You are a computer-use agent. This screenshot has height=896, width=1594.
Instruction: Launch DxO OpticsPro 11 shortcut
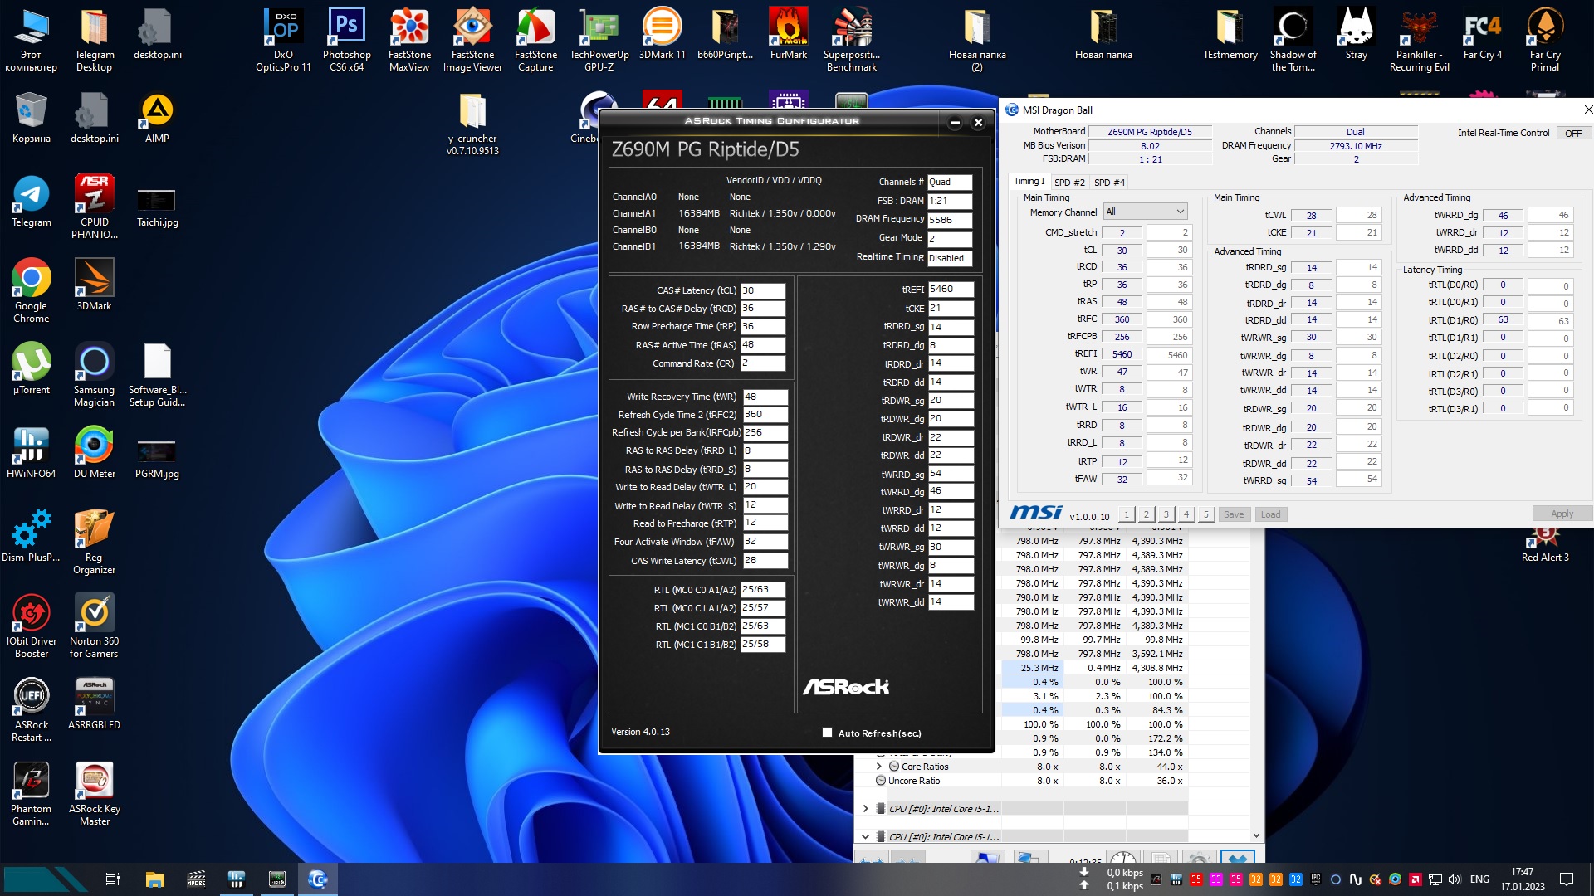[x=283, y=39]
